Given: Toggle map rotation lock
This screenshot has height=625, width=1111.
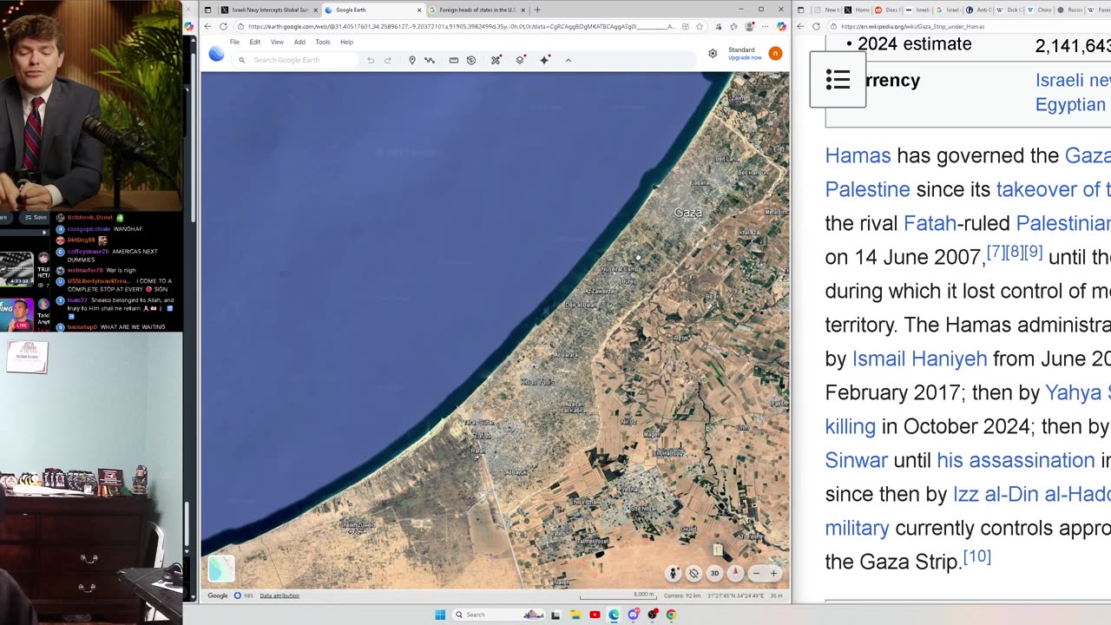Looking at the screenshot, I should (694, 573).
